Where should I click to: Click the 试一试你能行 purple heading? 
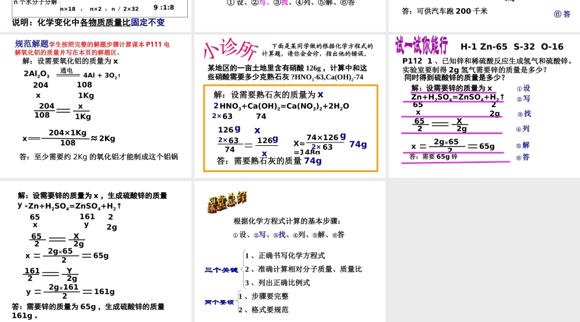tap(422, 46)
